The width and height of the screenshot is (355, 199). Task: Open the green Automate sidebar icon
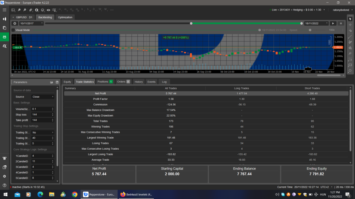pyautogui.click(x=5, y=37)
